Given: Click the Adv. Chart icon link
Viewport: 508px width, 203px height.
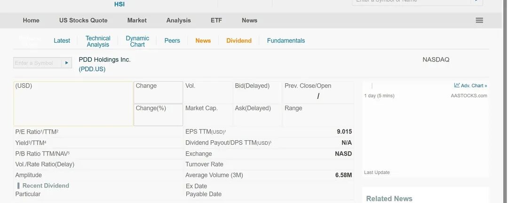Looking at the screenshot, I should (x=470, y=85).
